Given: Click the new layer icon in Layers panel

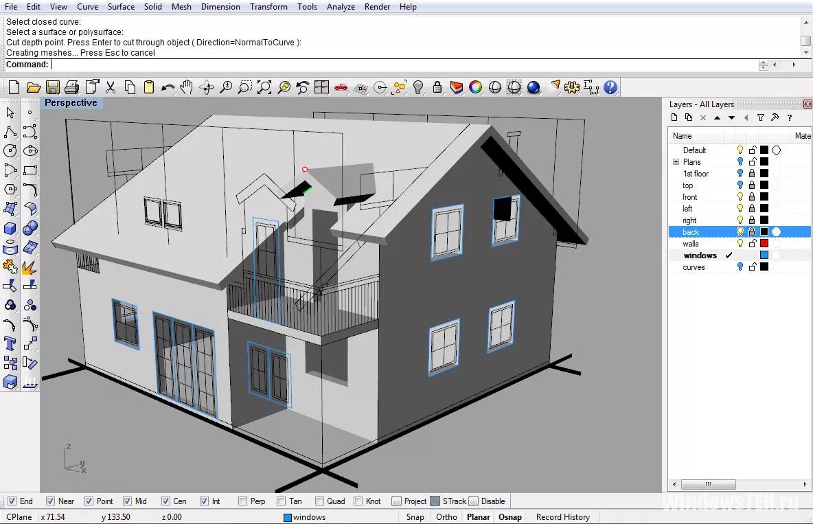Looking at the screenshot, I should 674,117.
